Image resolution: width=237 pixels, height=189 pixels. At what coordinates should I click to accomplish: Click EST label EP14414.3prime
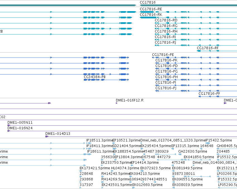coord(145,163)
